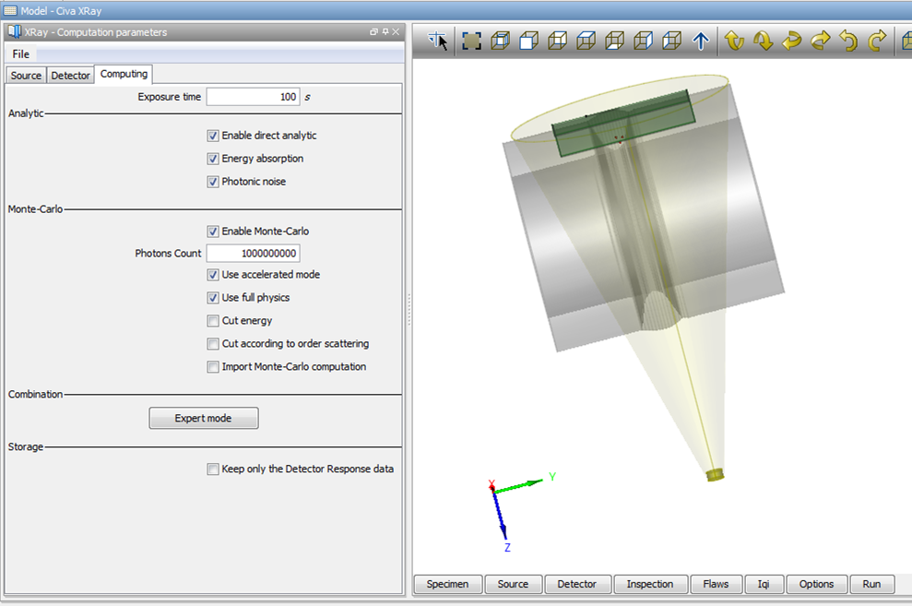This screenshot has width=912, height=606.
Task: Check Cut according to order scattering
Action: (x=213, y=344)
